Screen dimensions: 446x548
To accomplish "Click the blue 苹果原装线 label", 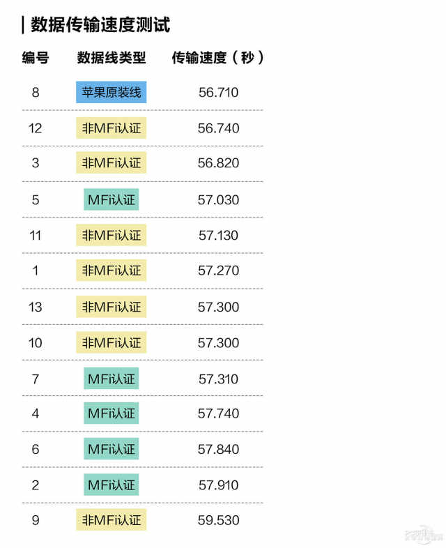I will pyautogui.click(x=111, y=92).
